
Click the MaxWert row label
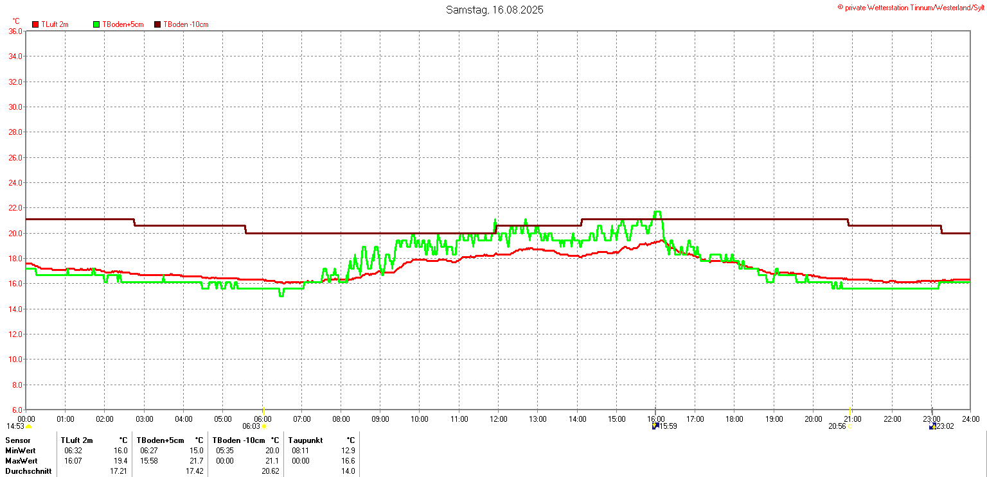(22, 461)
